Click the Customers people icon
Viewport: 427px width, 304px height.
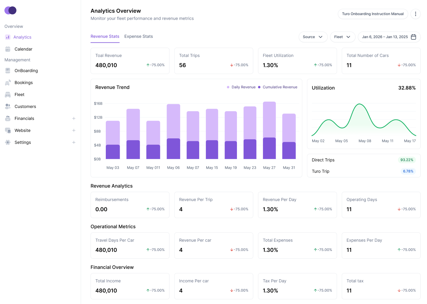pos(8,106)
